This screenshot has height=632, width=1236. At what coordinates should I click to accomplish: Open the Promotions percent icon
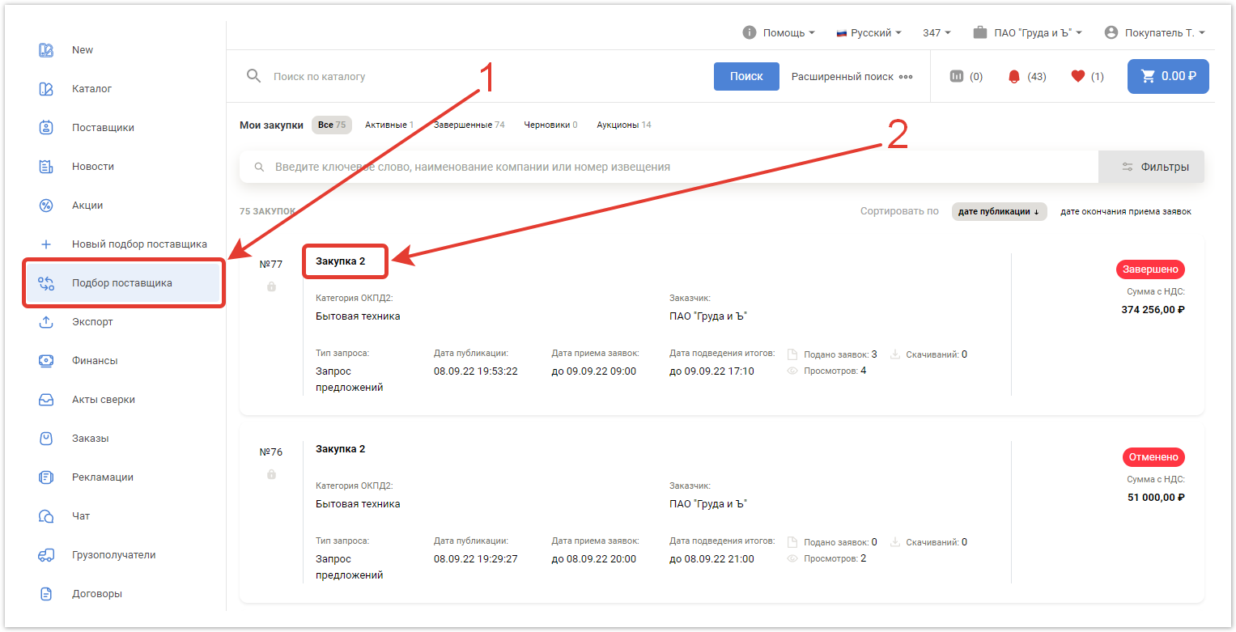46,206
